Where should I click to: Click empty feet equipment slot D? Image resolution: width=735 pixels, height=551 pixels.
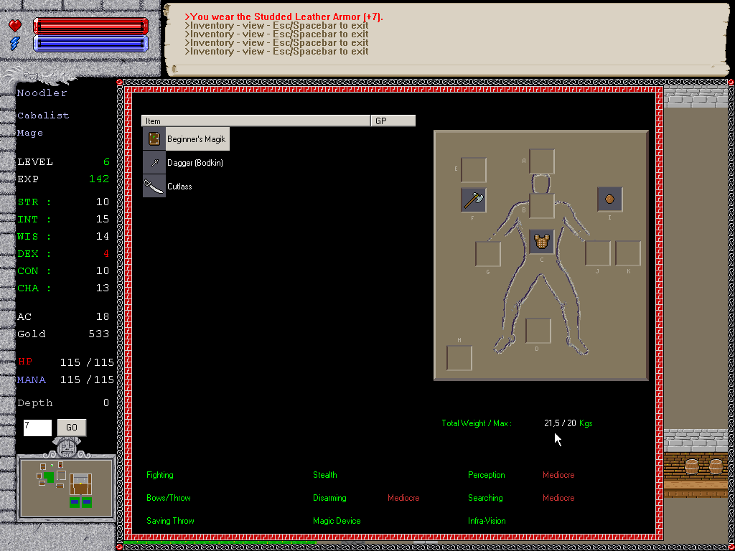[x=538, y=331]
